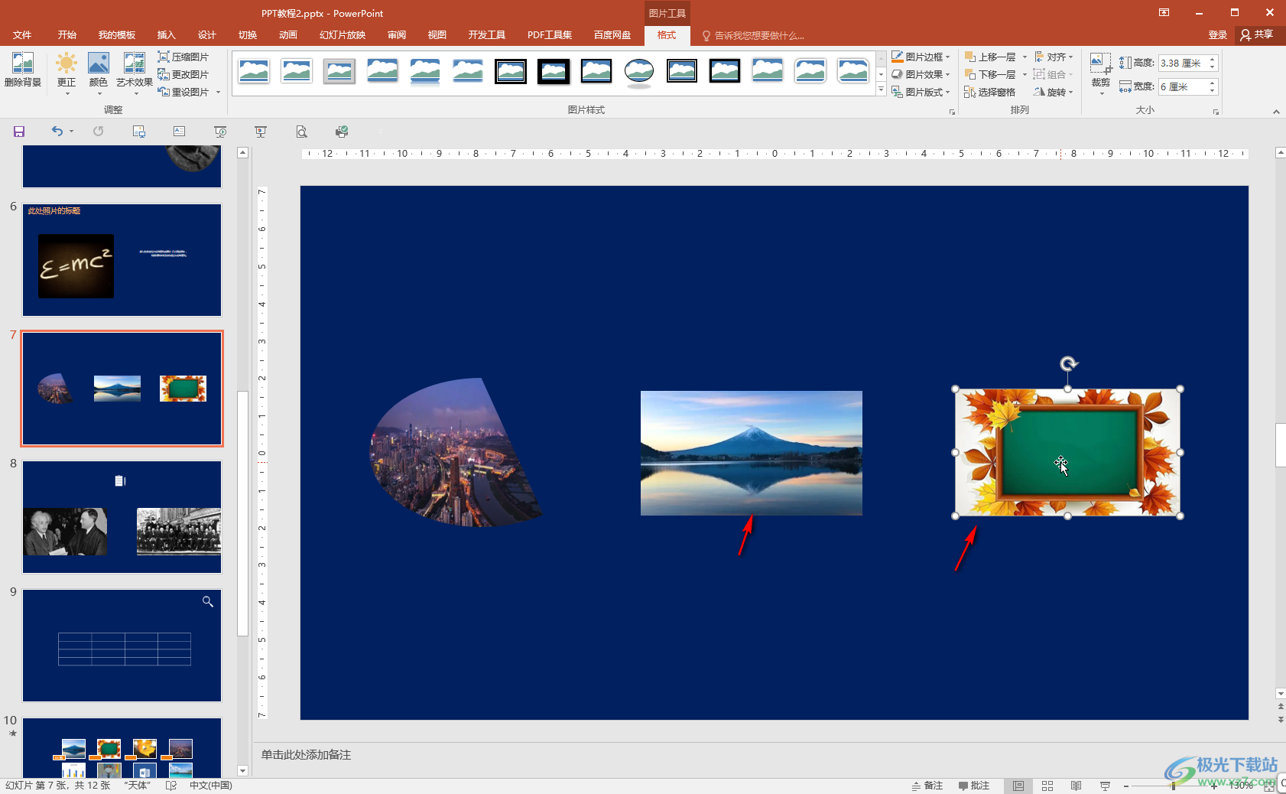Click Reset Picture (重设图片)

point(183,92)
